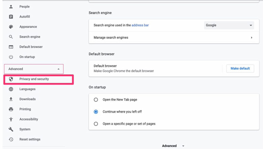Click the Search engine magnifier icon

point(11,37)
